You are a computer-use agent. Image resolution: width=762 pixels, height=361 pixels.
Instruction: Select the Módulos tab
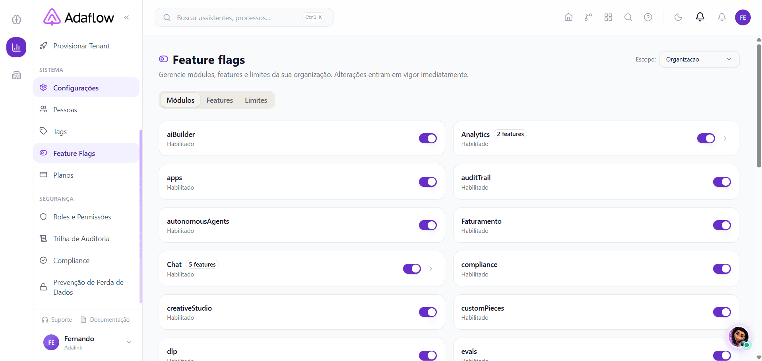pyautogui.click(x=180, y=100)
